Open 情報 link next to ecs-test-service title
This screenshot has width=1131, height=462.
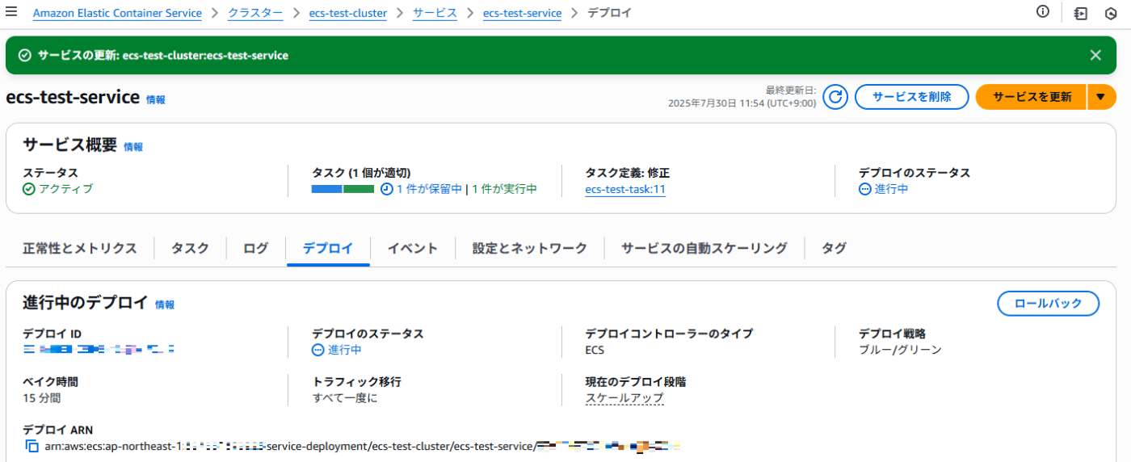(156, 99)
